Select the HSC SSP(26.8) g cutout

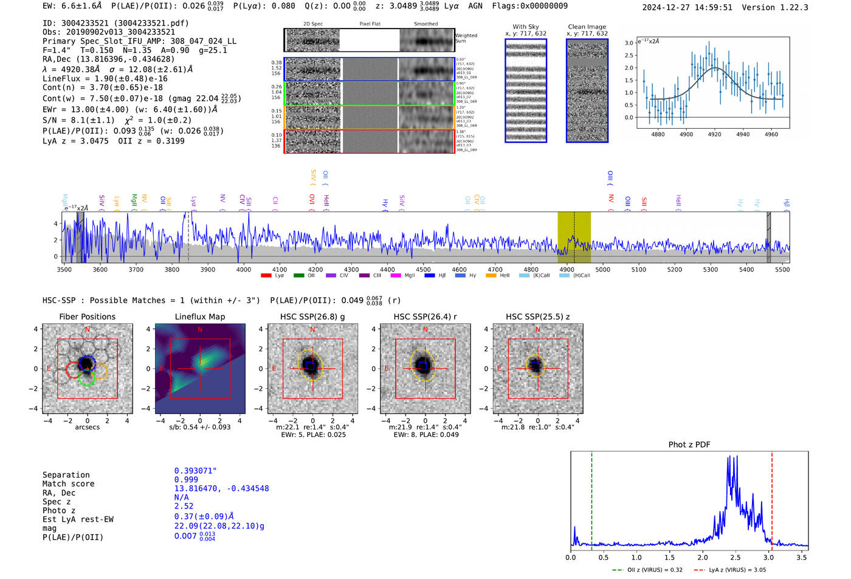312,369
